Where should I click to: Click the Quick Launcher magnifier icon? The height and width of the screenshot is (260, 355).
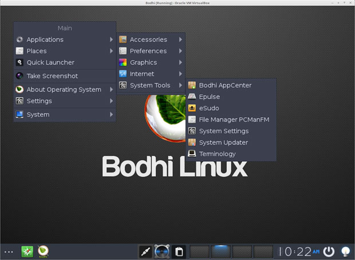pos(19,62)
